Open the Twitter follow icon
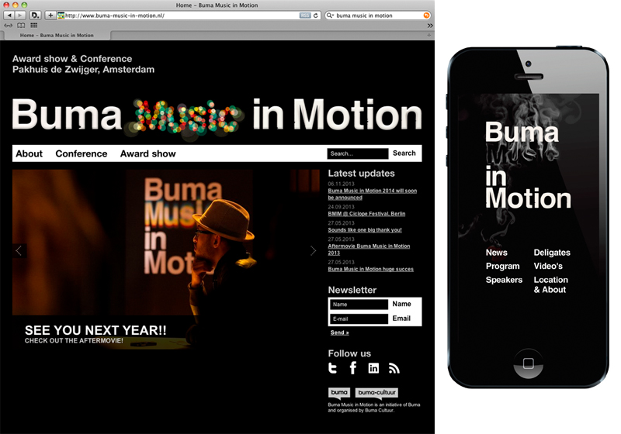621x434 pixels. point(333,368)
